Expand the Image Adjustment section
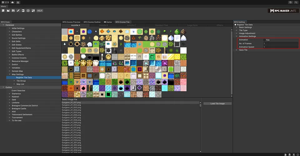 (x=237, y=34)
